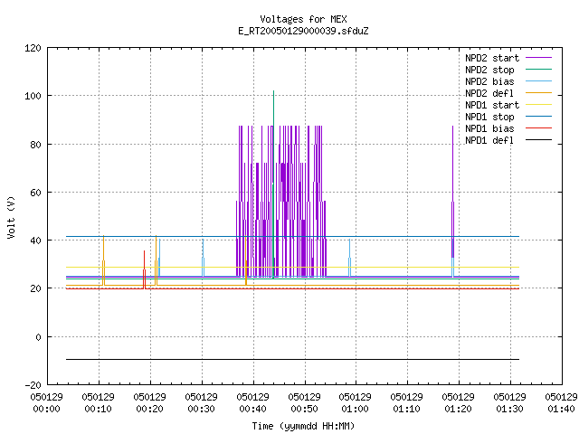The height and width of the screenshot is (434, 579).
Task: Select the 'NPD1 start' legend label
Action: tap(492, 105)
